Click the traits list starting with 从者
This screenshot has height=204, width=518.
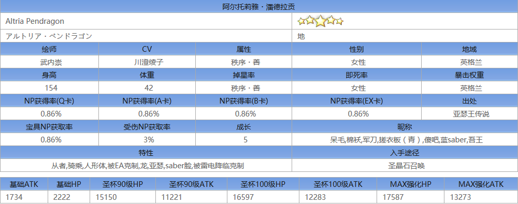[147, 166]
